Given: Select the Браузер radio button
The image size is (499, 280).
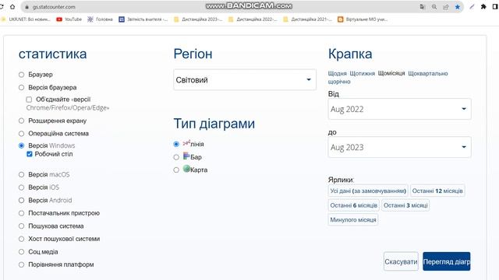Looking at the screenshot, I should 21,75.
